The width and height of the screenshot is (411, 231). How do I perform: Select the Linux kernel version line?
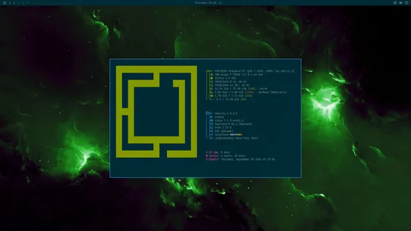(229, 121)
